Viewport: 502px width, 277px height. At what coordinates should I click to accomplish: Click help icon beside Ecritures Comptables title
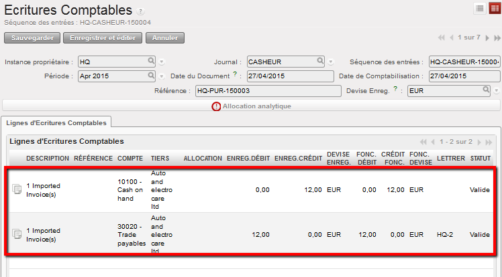pyautogui.click(x=140, y=11)
